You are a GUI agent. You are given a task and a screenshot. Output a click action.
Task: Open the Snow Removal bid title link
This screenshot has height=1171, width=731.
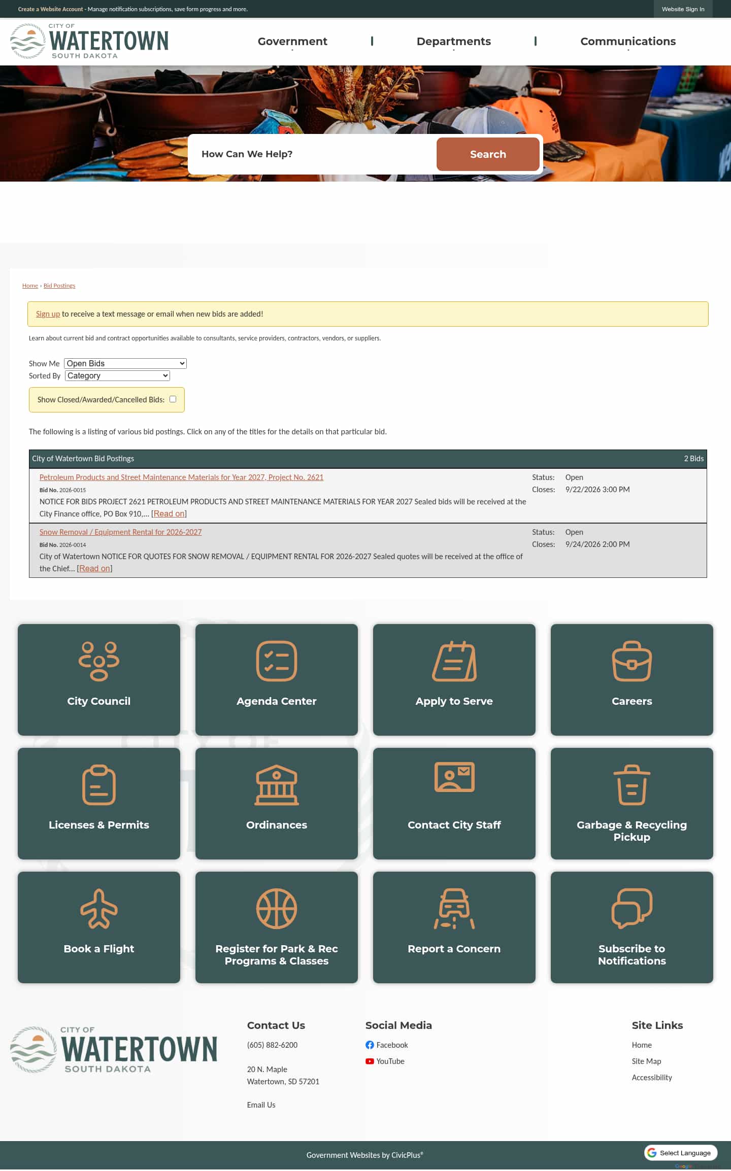120,532
